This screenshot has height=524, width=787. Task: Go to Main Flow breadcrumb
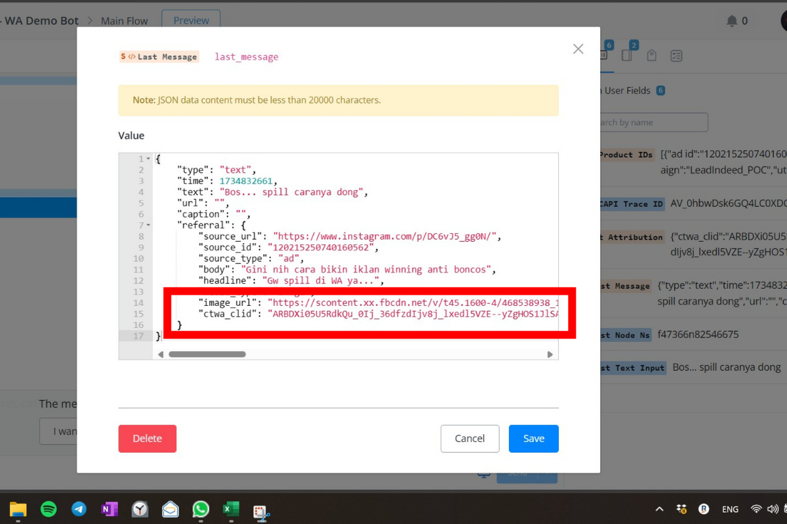tap(124, 21)
